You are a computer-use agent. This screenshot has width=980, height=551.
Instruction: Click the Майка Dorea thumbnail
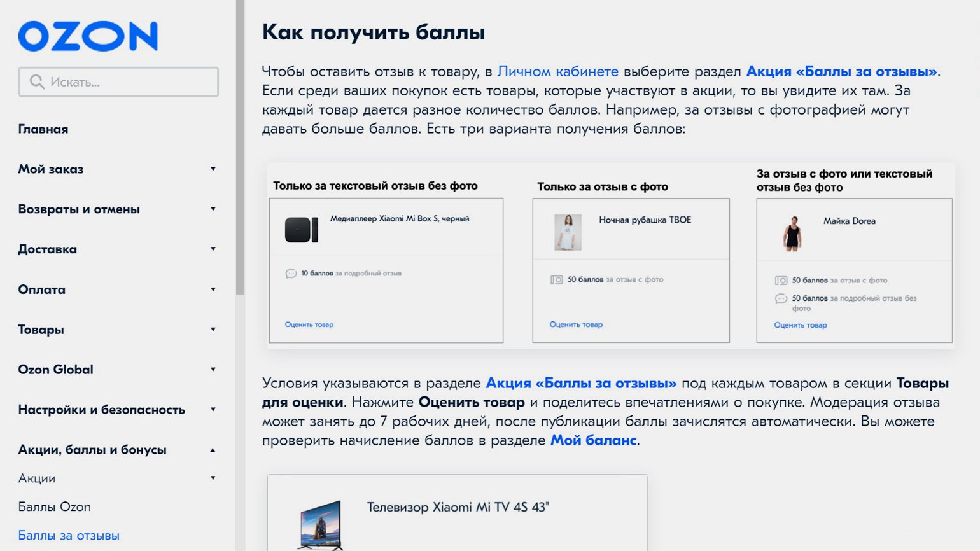792,233
